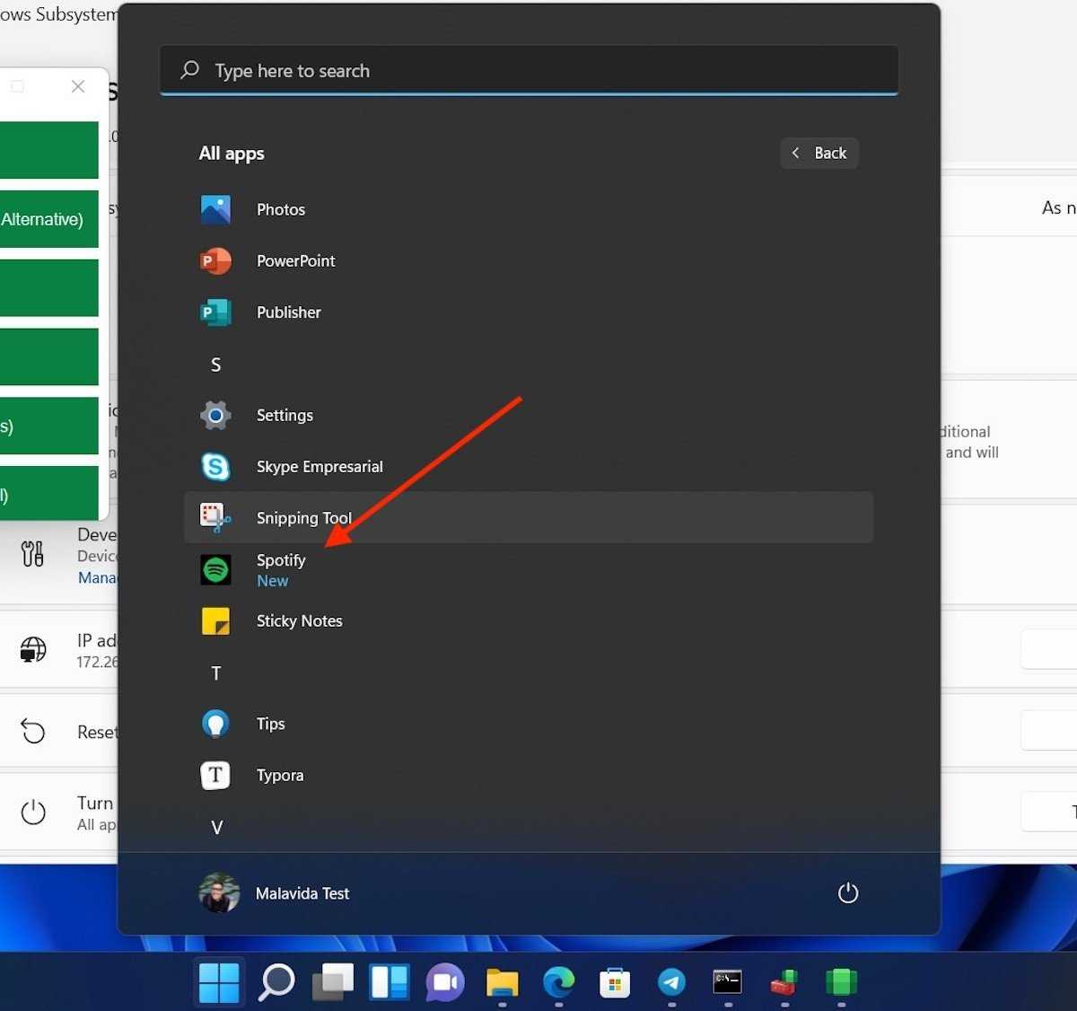
Task: Go back to pinned apps with Back
Action: click(819, 154)
